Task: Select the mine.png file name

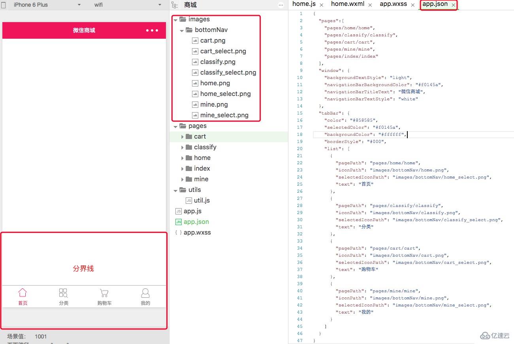Action: [214, 105]
